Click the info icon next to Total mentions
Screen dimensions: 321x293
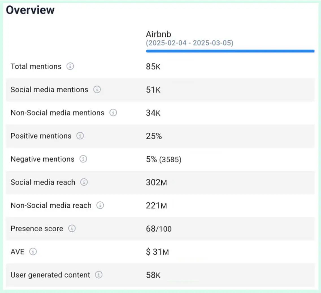point(70,66)
